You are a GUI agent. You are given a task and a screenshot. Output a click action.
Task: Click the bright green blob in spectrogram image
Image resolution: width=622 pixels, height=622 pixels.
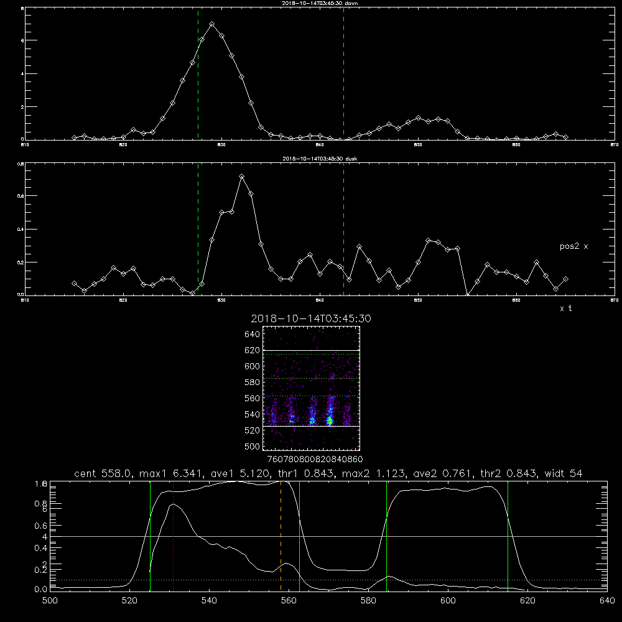[x=330, y=421]
